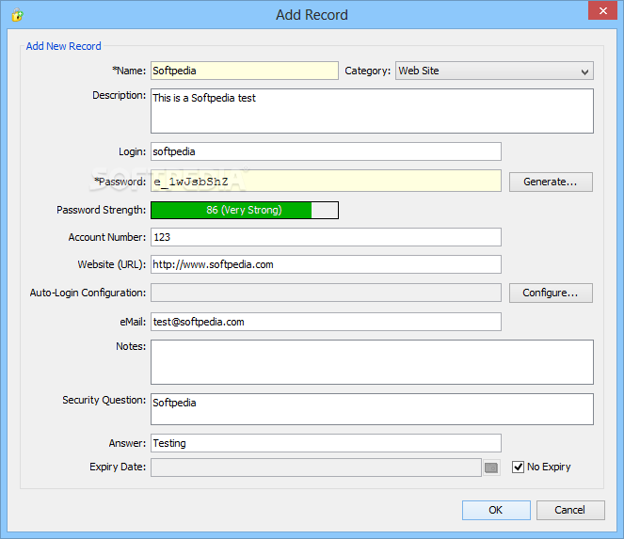Cancel adding the new record
This screenshot has width=624, height=539.
point(570,510)
